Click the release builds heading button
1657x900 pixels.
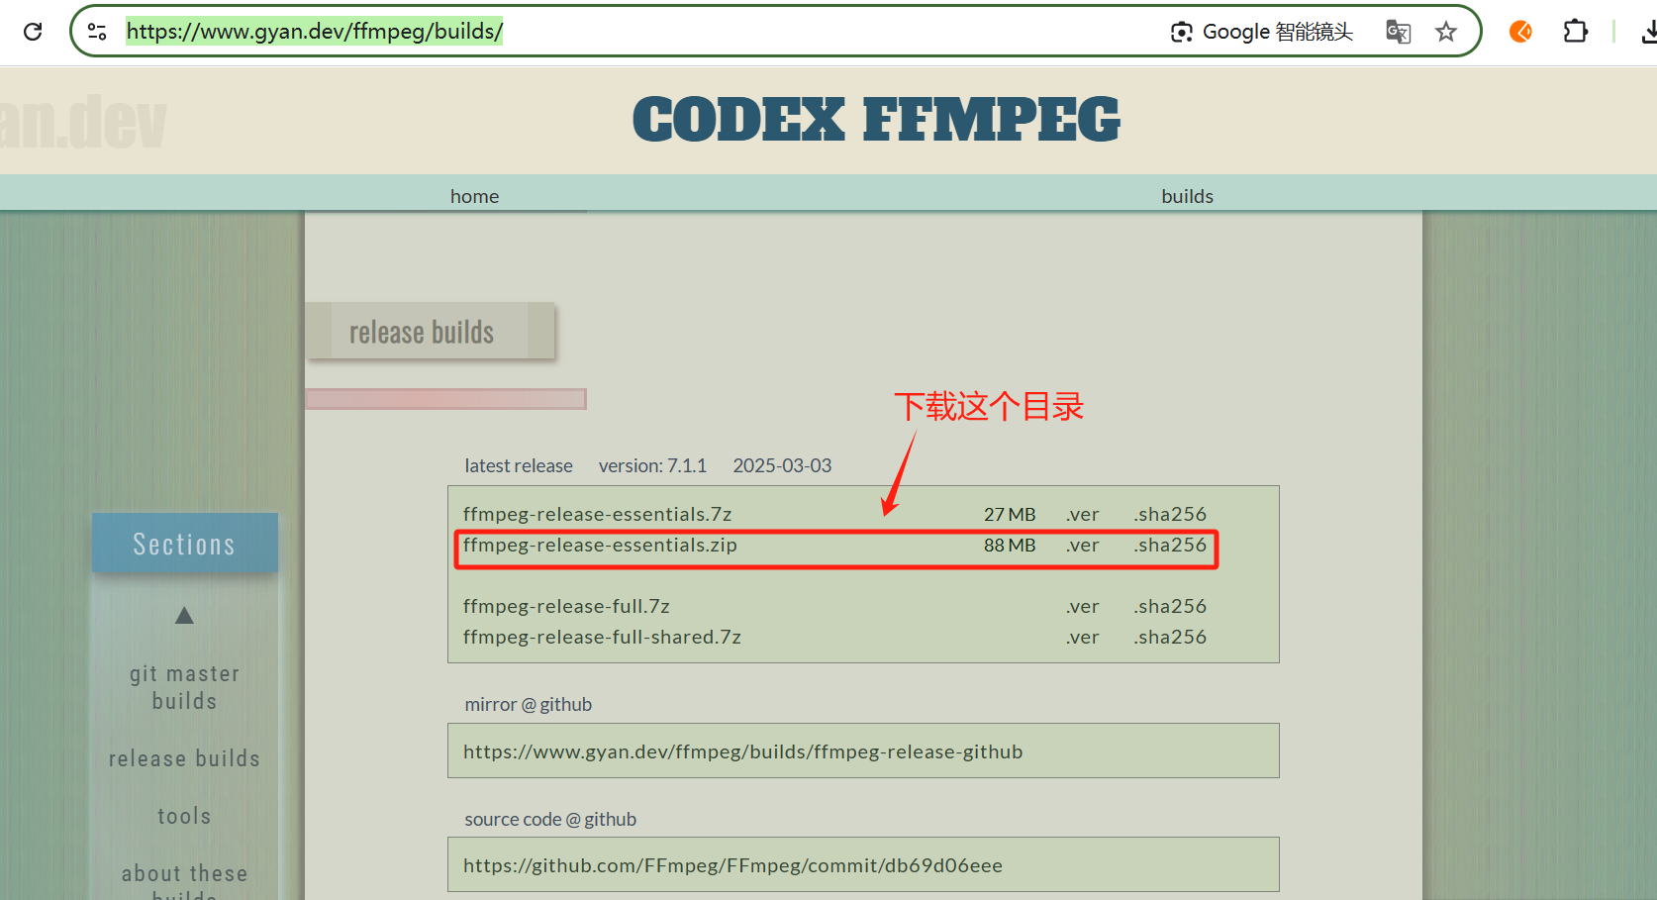coord(430,331)
